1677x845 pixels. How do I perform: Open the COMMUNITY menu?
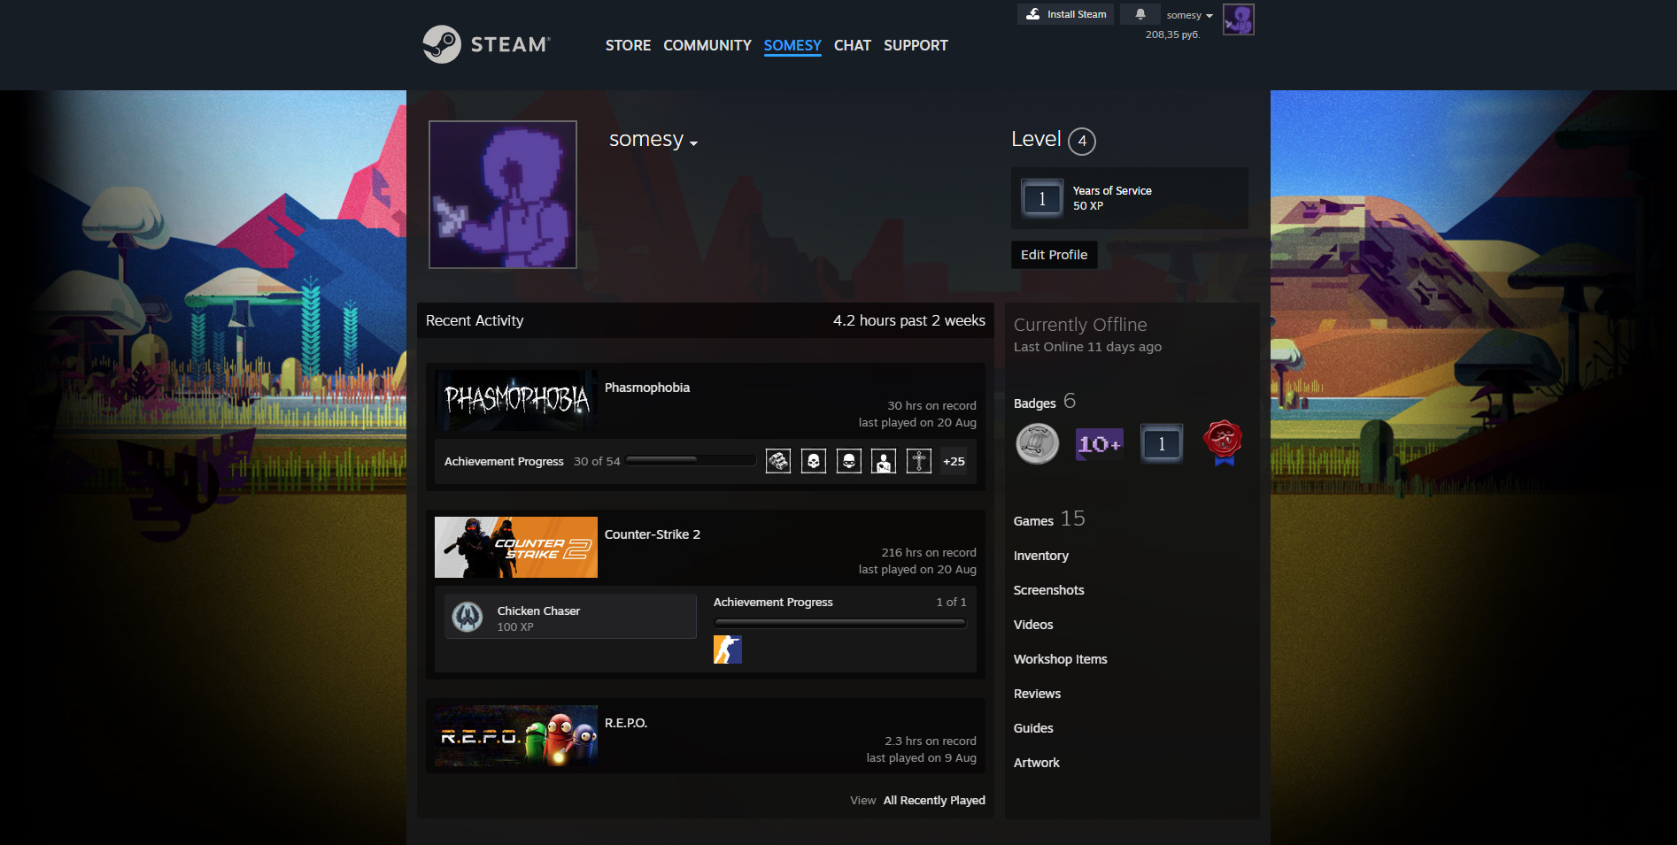707,45
